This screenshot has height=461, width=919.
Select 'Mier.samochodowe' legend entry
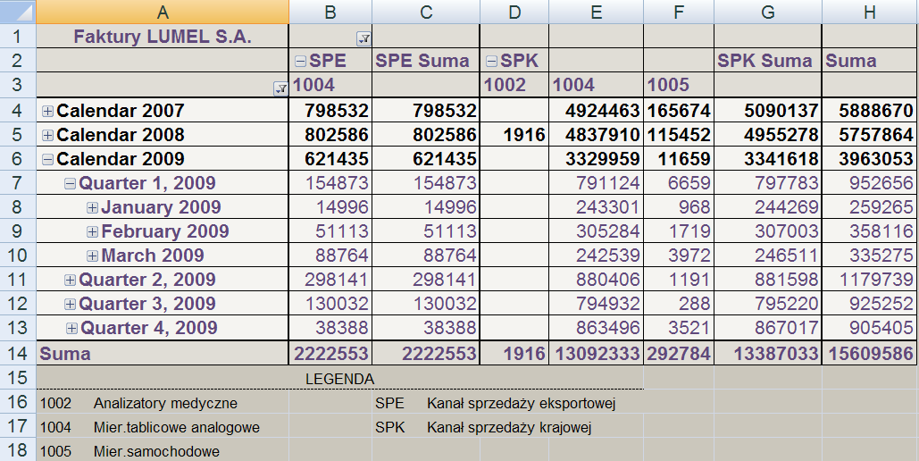156,451
